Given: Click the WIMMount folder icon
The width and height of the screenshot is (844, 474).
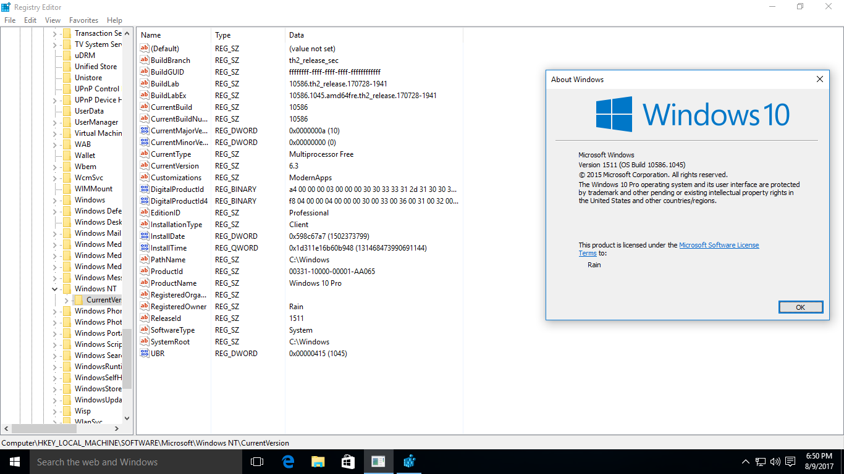Looking at the screenshot, I should [x=67, y=189].
